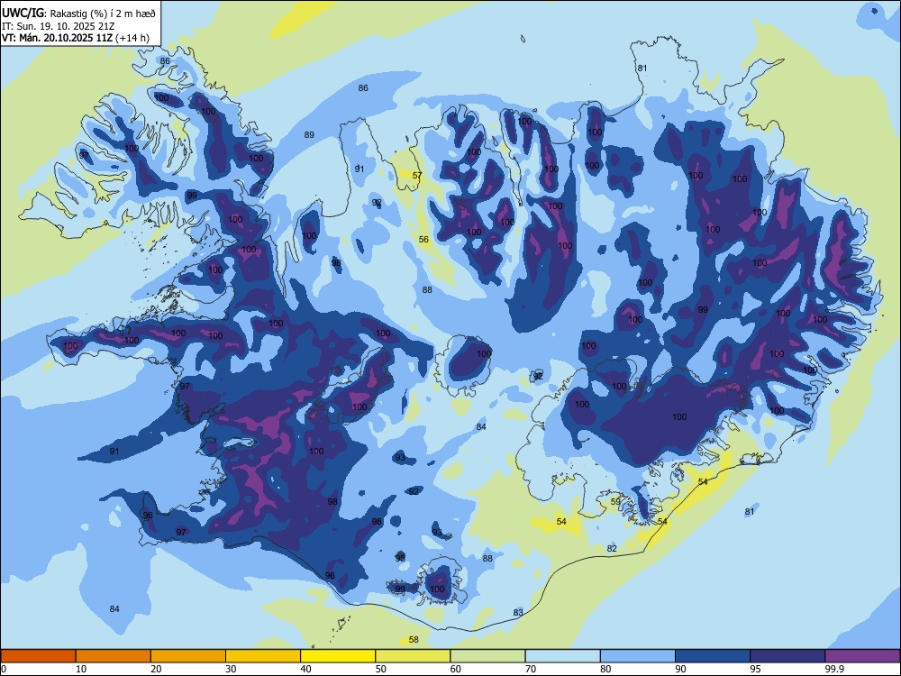The image size is (901, 676).
Task: Click the legend tick label '20'
Action: [156, 669]
